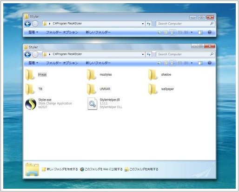The width and height of the screenshot is (239, 192).
Task: Select small icons view in lower window
Action: click(179, 63)
